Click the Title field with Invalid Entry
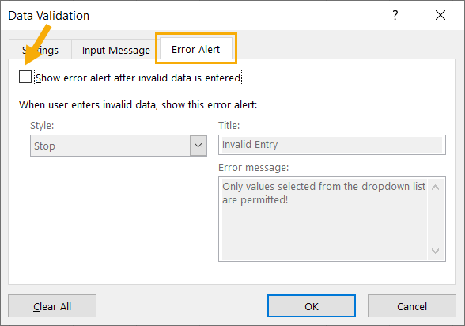Screen dimensions: 465x326 click(x=332, y=145)
